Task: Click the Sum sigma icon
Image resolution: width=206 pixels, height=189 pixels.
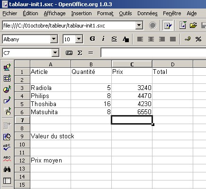Action: 80,53
